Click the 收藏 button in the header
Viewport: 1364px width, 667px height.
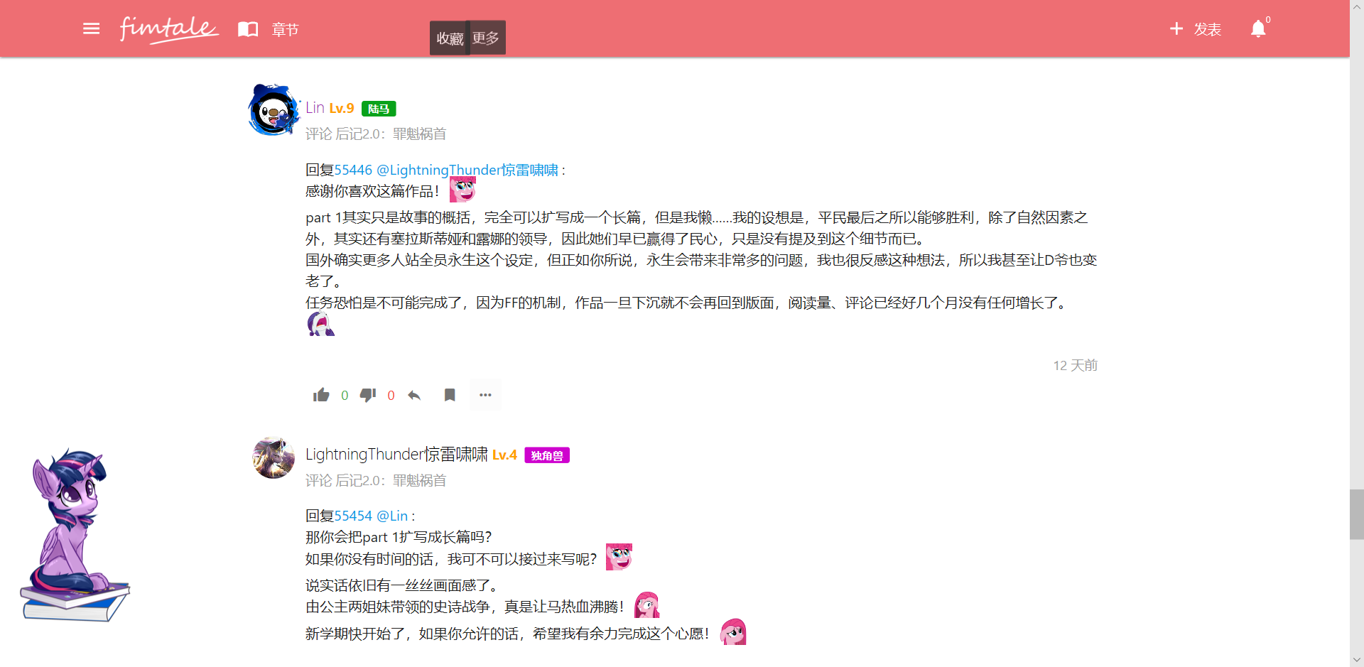coord(449,38)
